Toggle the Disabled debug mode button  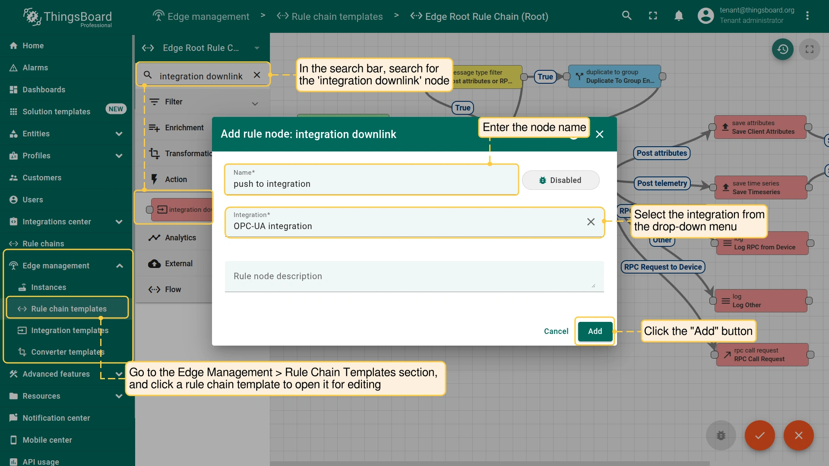pyautogui.click(x=560, y=180)
